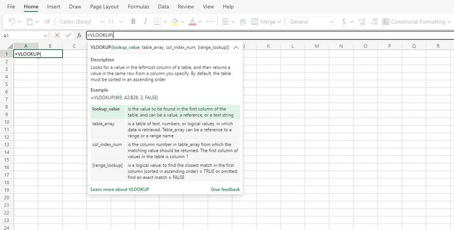
Task: Click the Merge button
Action: (266, 21)
